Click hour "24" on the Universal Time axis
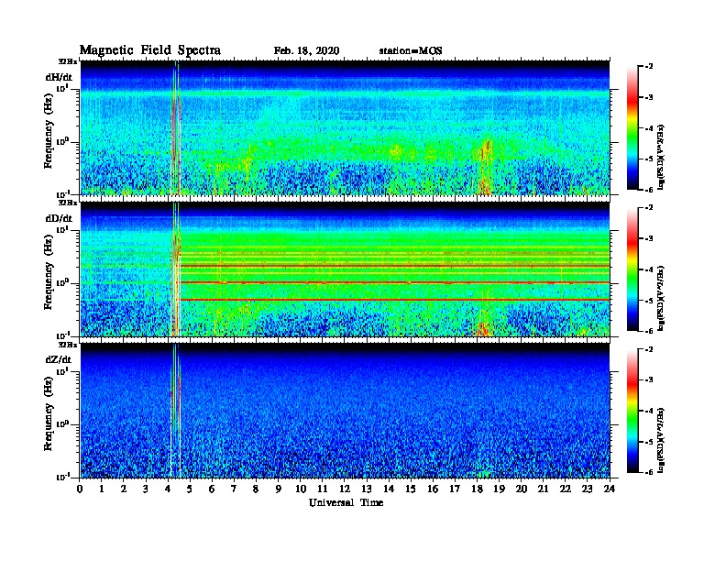The height and width of the screenshot is (561, 726). click(610, 489)
